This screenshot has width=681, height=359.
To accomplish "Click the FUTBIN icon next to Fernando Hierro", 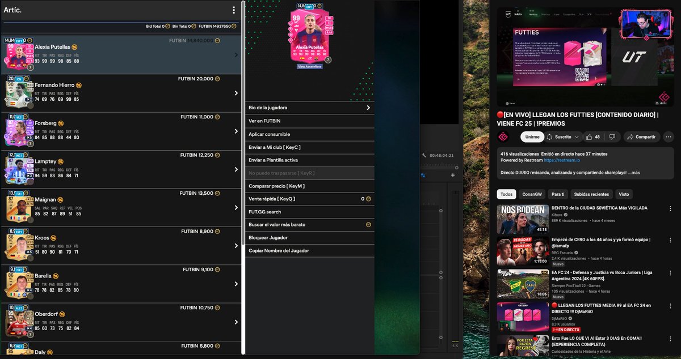I will [x=79, y=85].
